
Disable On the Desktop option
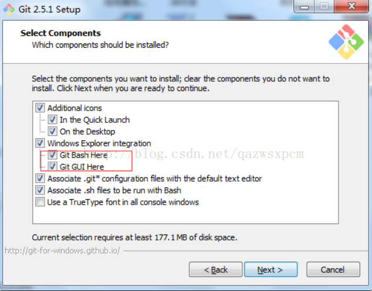tap(52, 132)
